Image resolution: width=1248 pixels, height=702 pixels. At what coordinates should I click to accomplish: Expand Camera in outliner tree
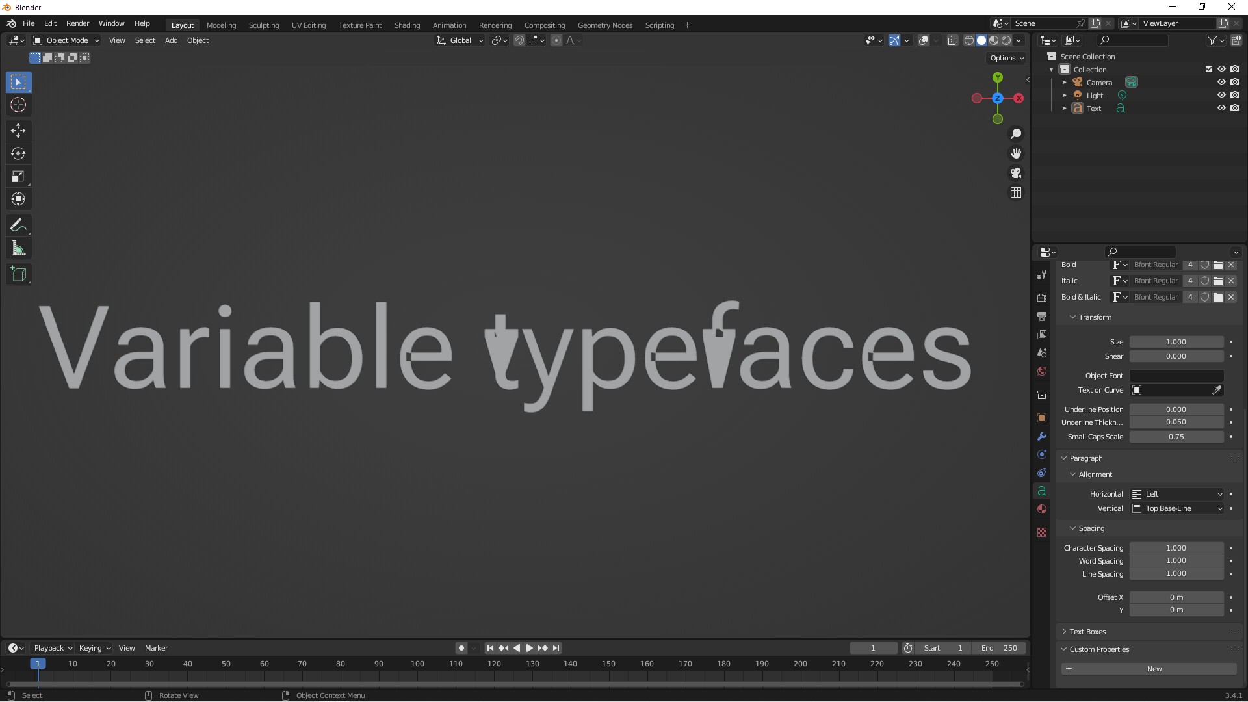[x=1064, y=83]
